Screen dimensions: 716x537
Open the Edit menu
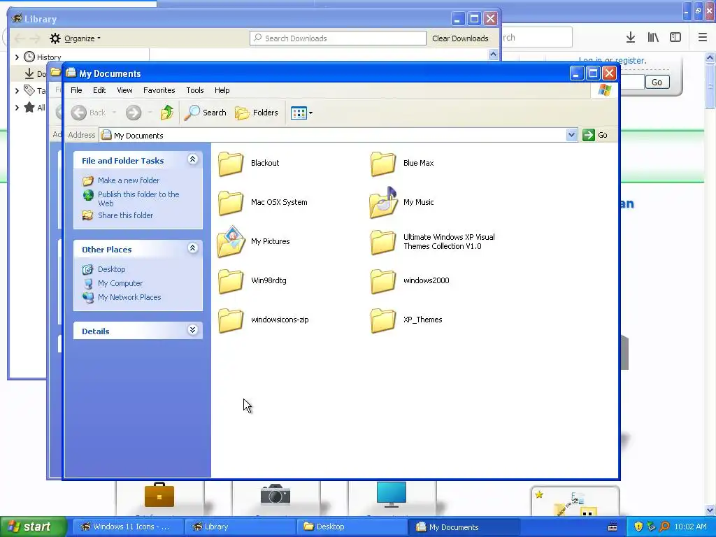(99, 90)
